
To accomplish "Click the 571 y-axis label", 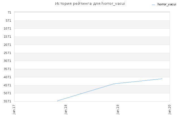I will 8,21.
